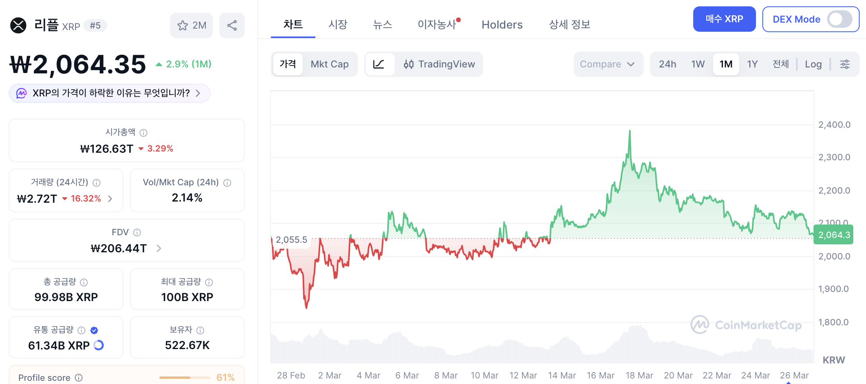The width and height of the screenshot is (866, 384).
Task: Toggle the DEX Mode switch
Action: click(839, 19)
